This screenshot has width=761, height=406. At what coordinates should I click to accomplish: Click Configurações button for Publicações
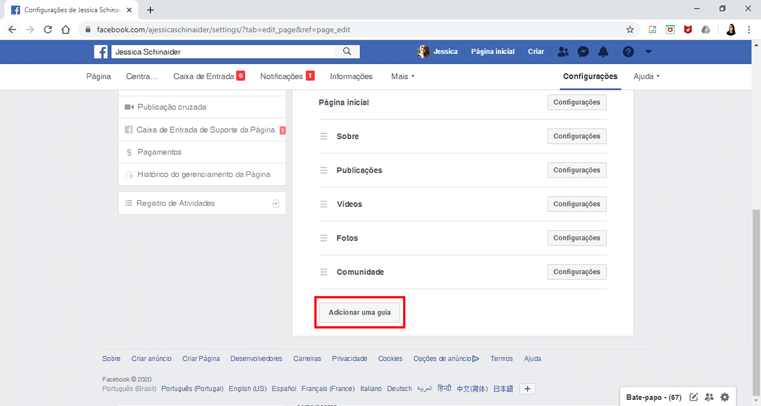577,170
